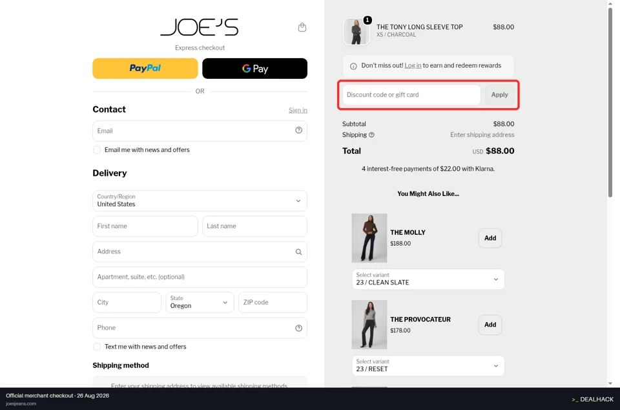Focus the Discount code or gift card field
This screenshot has width=620, height=410.
click(x=411, y=95)
